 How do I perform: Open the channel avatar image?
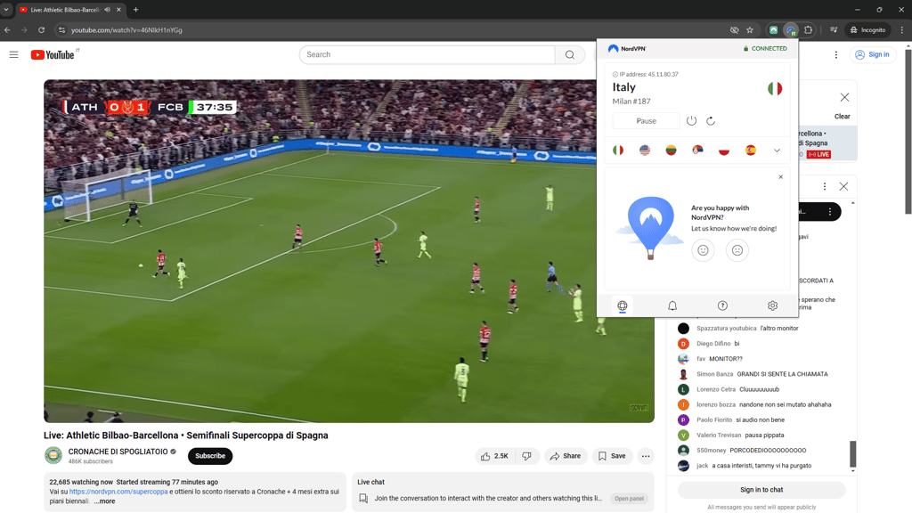coord(53,455)
